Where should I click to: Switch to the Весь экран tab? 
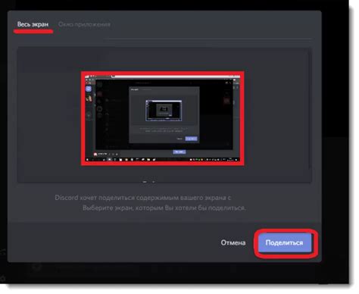coord(33,24)
